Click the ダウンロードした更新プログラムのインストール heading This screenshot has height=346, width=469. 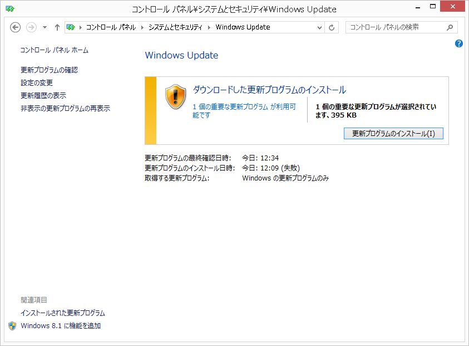point(269,90)
